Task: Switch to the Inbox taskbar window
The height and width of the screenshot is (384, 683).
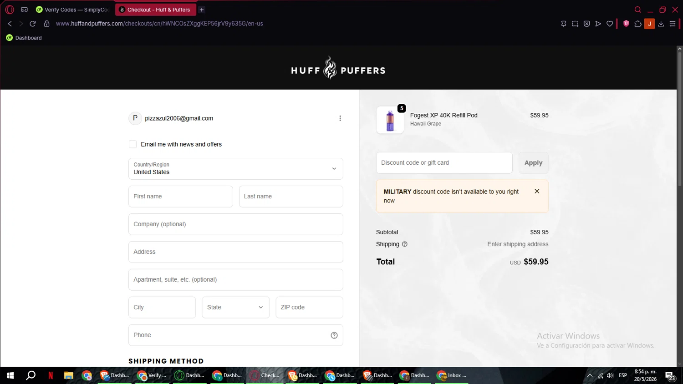Action: pyautogui.click(x=452, y=375)
